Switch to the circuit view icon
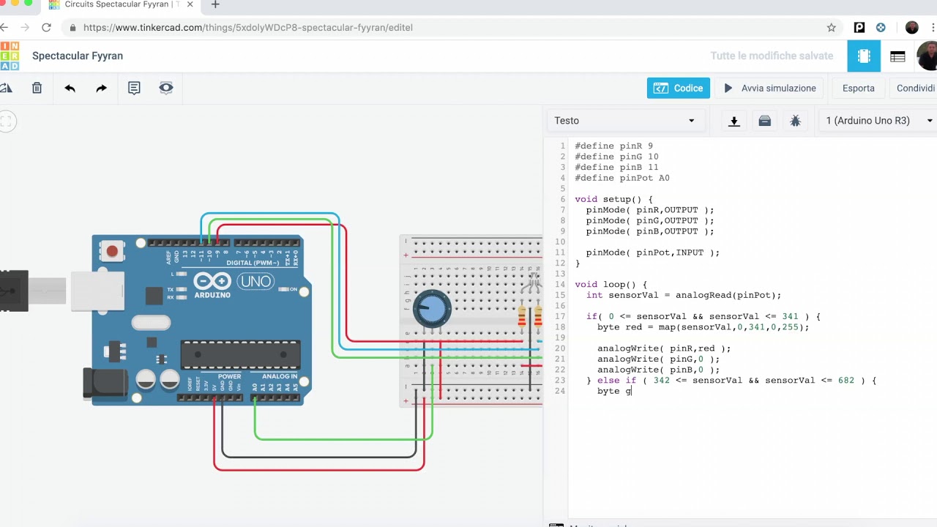937x527 pixels. tap(864, 56)
